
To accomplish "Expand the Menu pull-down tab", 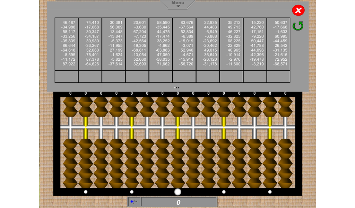I will coord(178,3).
